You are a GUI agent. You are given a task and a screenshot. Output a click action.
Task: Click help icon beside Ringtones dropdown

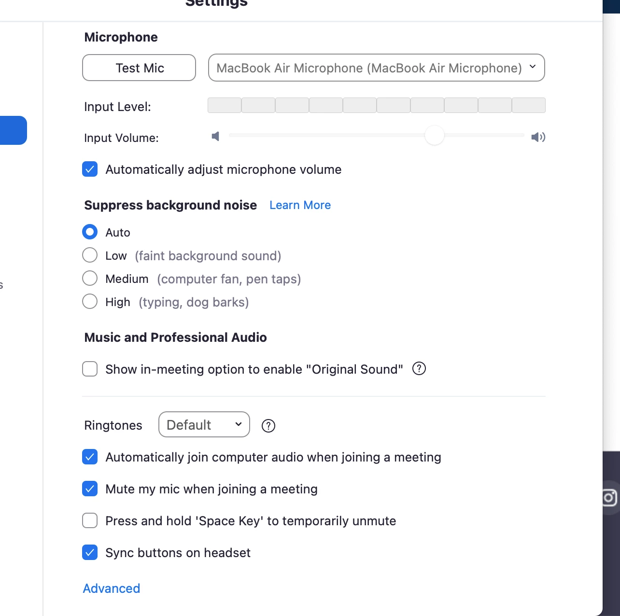pos(268,426)
